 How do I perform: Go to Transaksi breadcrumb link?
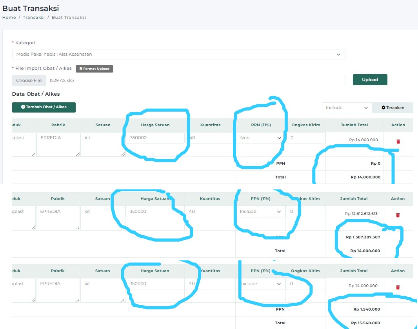point(34,17)
